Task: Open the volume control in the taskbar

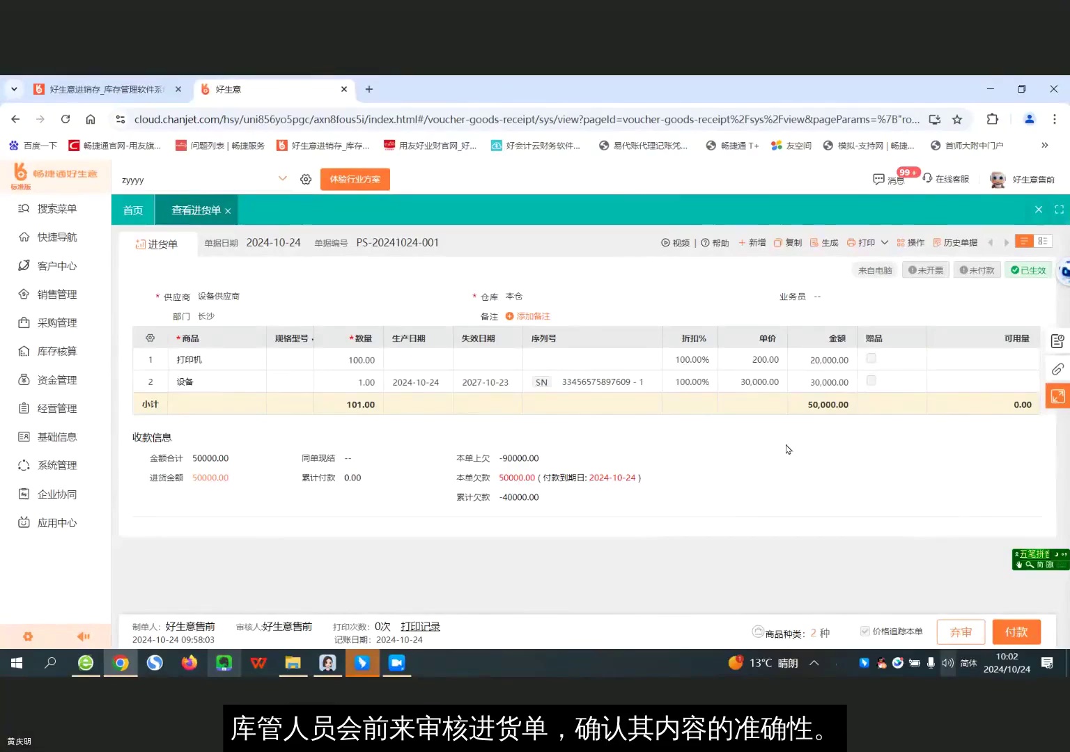Action: pyautogui.click(x=947, y=663)
